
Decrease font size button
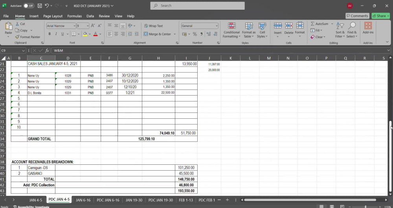tap(99, 26)
